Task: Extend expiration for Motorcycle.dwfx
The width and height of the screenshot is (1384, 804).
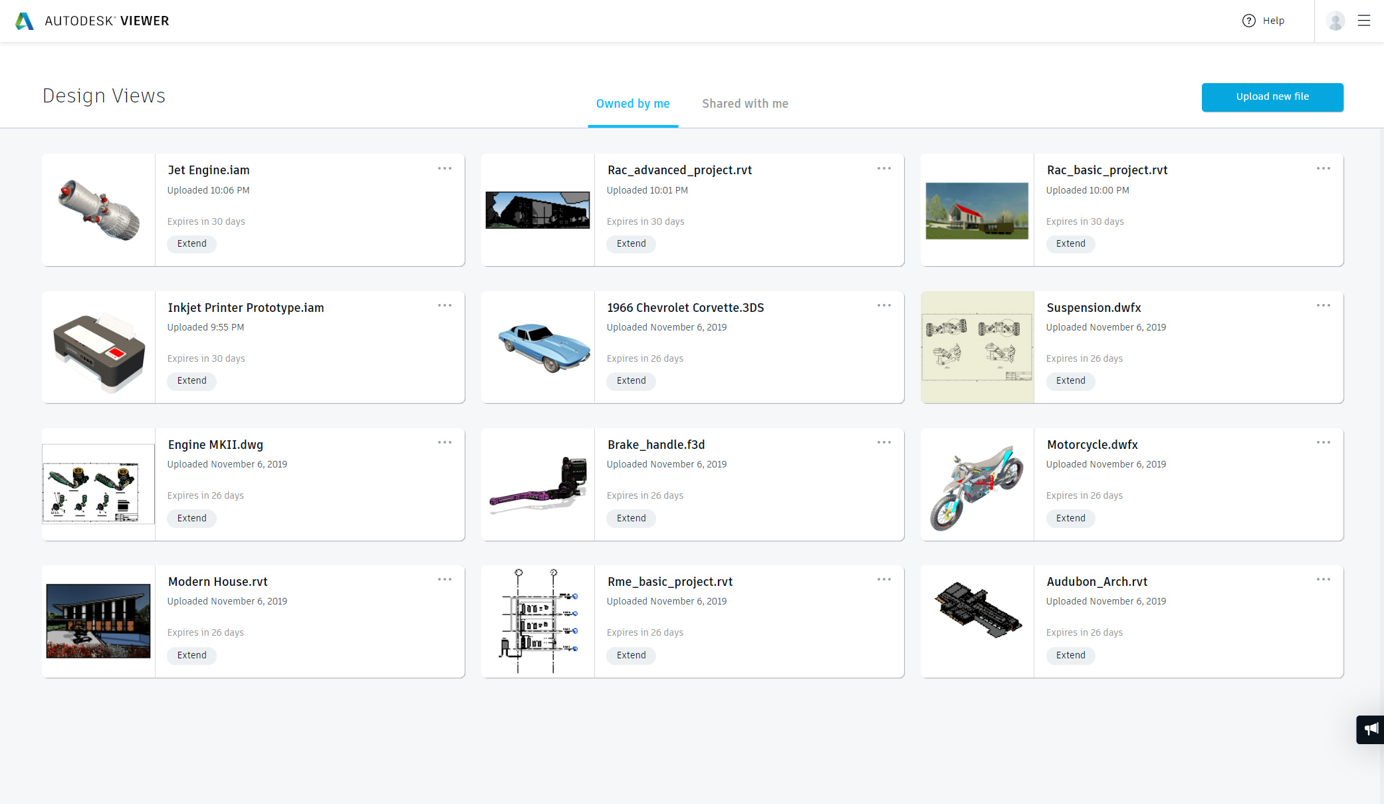Action: click(x=1070, y=518)
